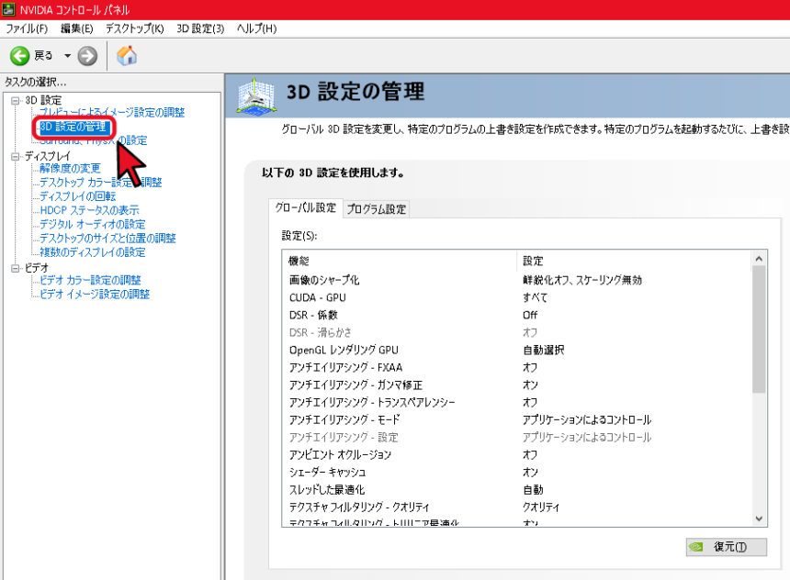Click the 機能 column header

click(x=400, y=261)
